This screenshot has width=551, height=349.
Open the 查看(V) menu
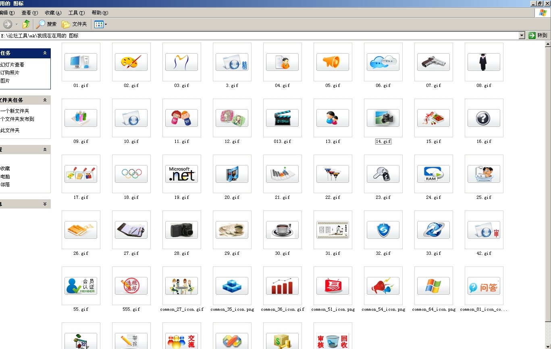click(30, 13)
